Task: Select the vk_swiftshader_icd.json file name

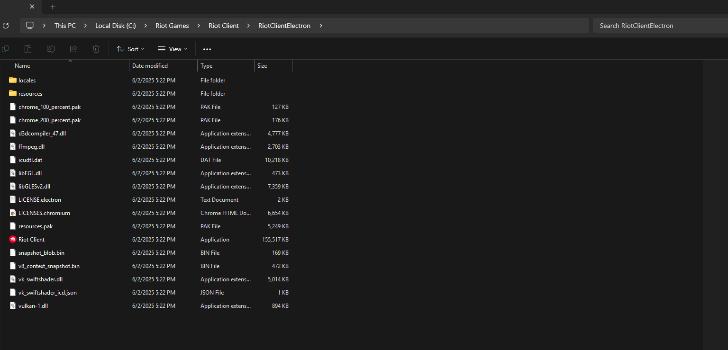Action: pos(47,292)
